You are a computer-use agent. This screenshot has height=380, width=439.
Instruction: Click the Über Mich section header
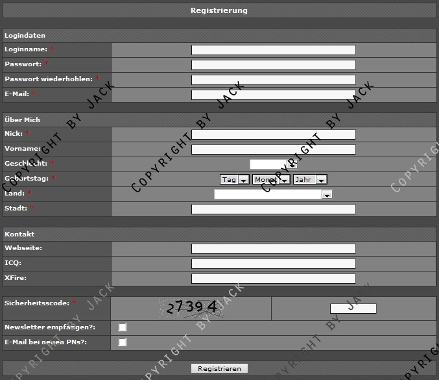point(219,120)
